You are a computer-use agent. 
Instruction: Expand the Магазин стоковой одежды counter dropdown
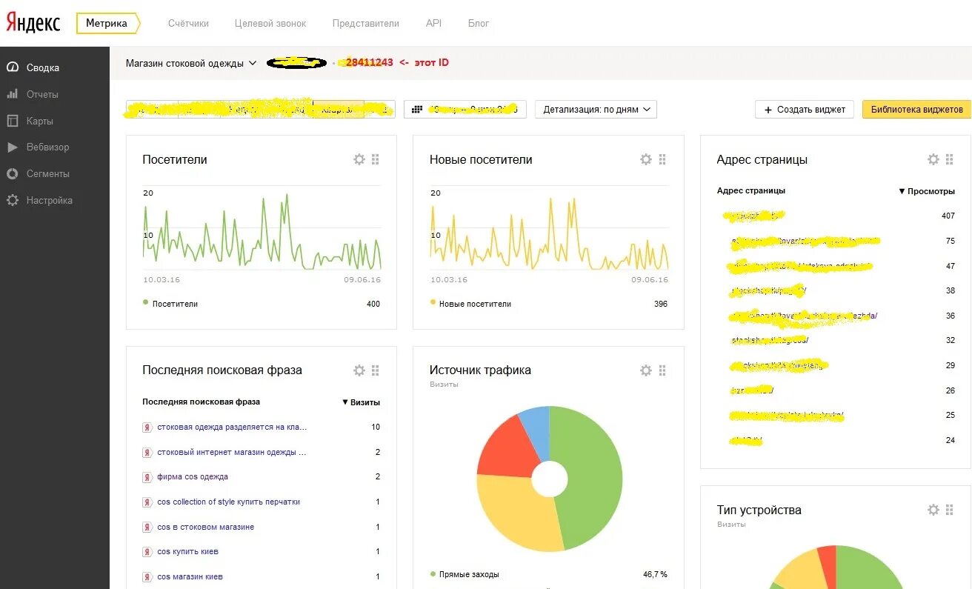click(x=191, y=63)
